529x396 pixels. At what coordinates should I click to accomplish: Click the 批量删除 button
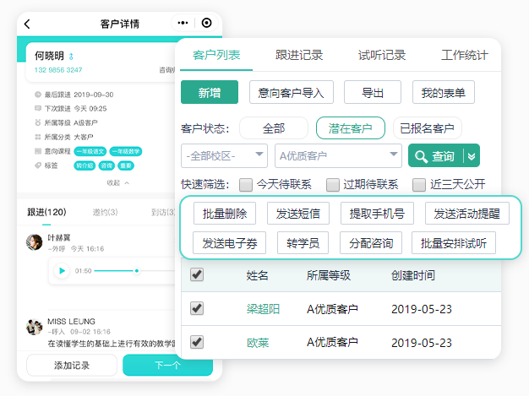tap(225, 214)
